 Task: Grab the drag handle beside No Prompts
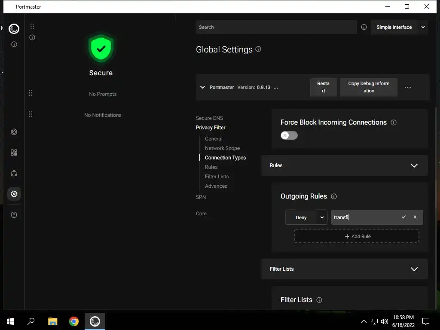pyautogui.click(x=31, y=93)
